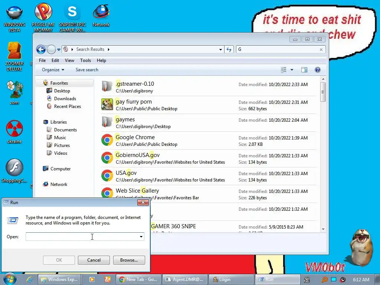The image size is (380, 285).
Task: Click the Forward arrow in Explorer
Action: coord(51,49)
